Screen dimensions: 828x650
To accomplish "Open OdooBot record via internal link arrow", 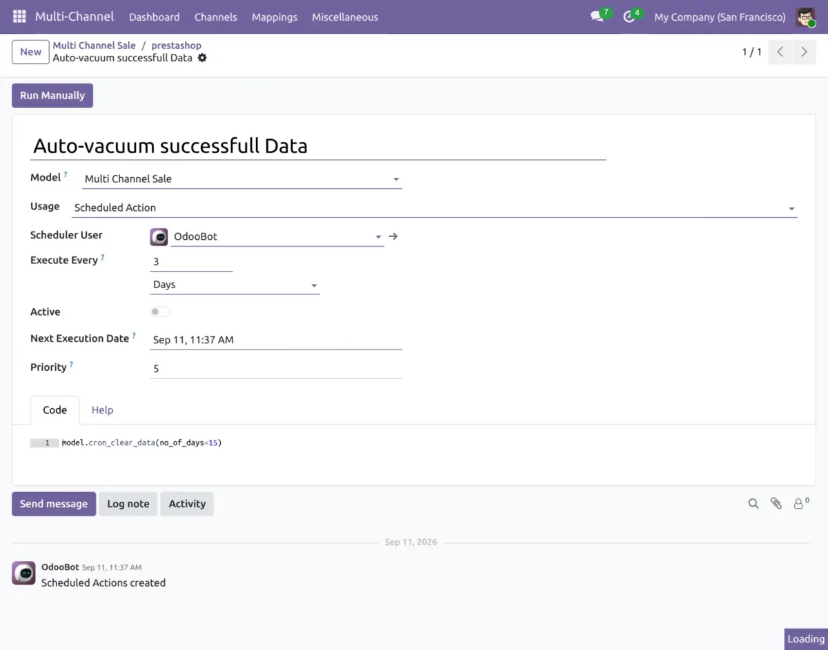I will click(x=393, y=236).
